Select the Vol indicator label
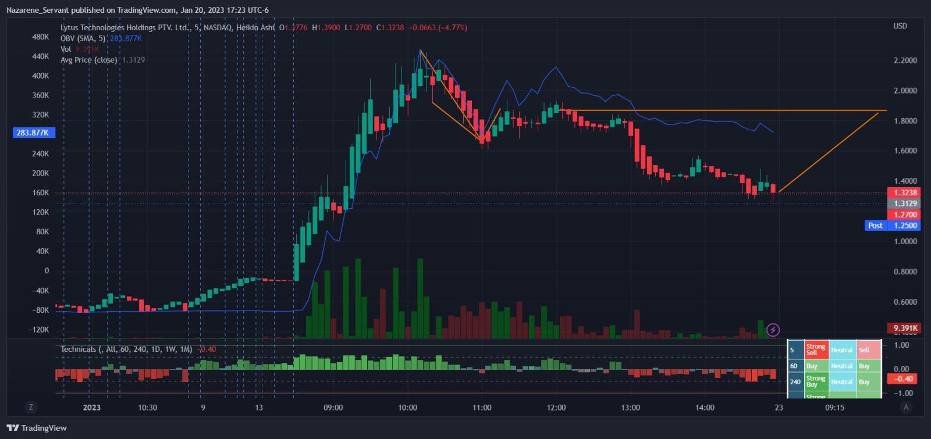The height and width of the screenshot is (439, 931). pyautogui.click(x=66, y=49)
